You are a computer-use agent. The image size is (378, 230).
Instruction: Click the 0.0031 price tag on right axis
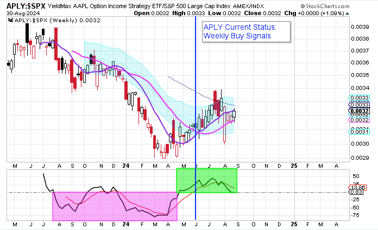tap(360, 132)
